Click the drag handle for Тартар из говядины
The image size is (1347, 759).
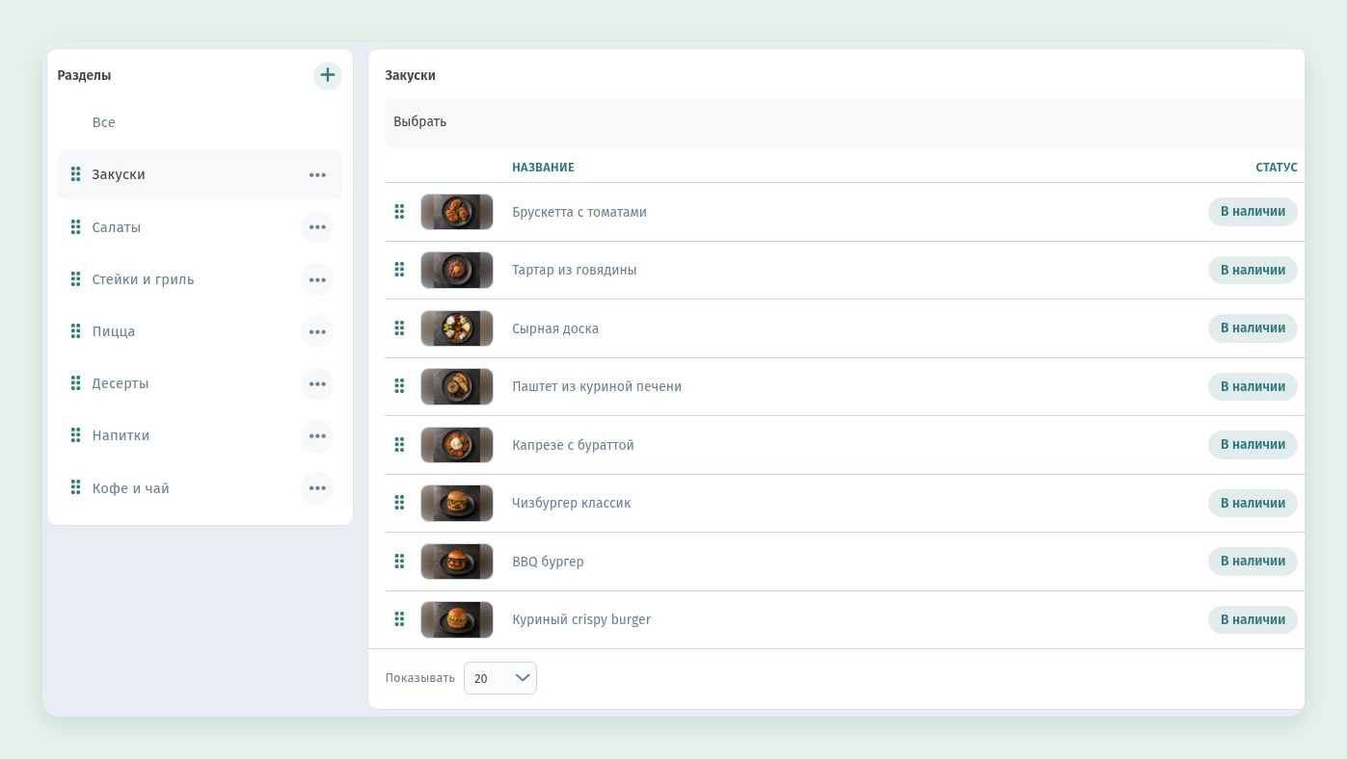tap(399, 270)
